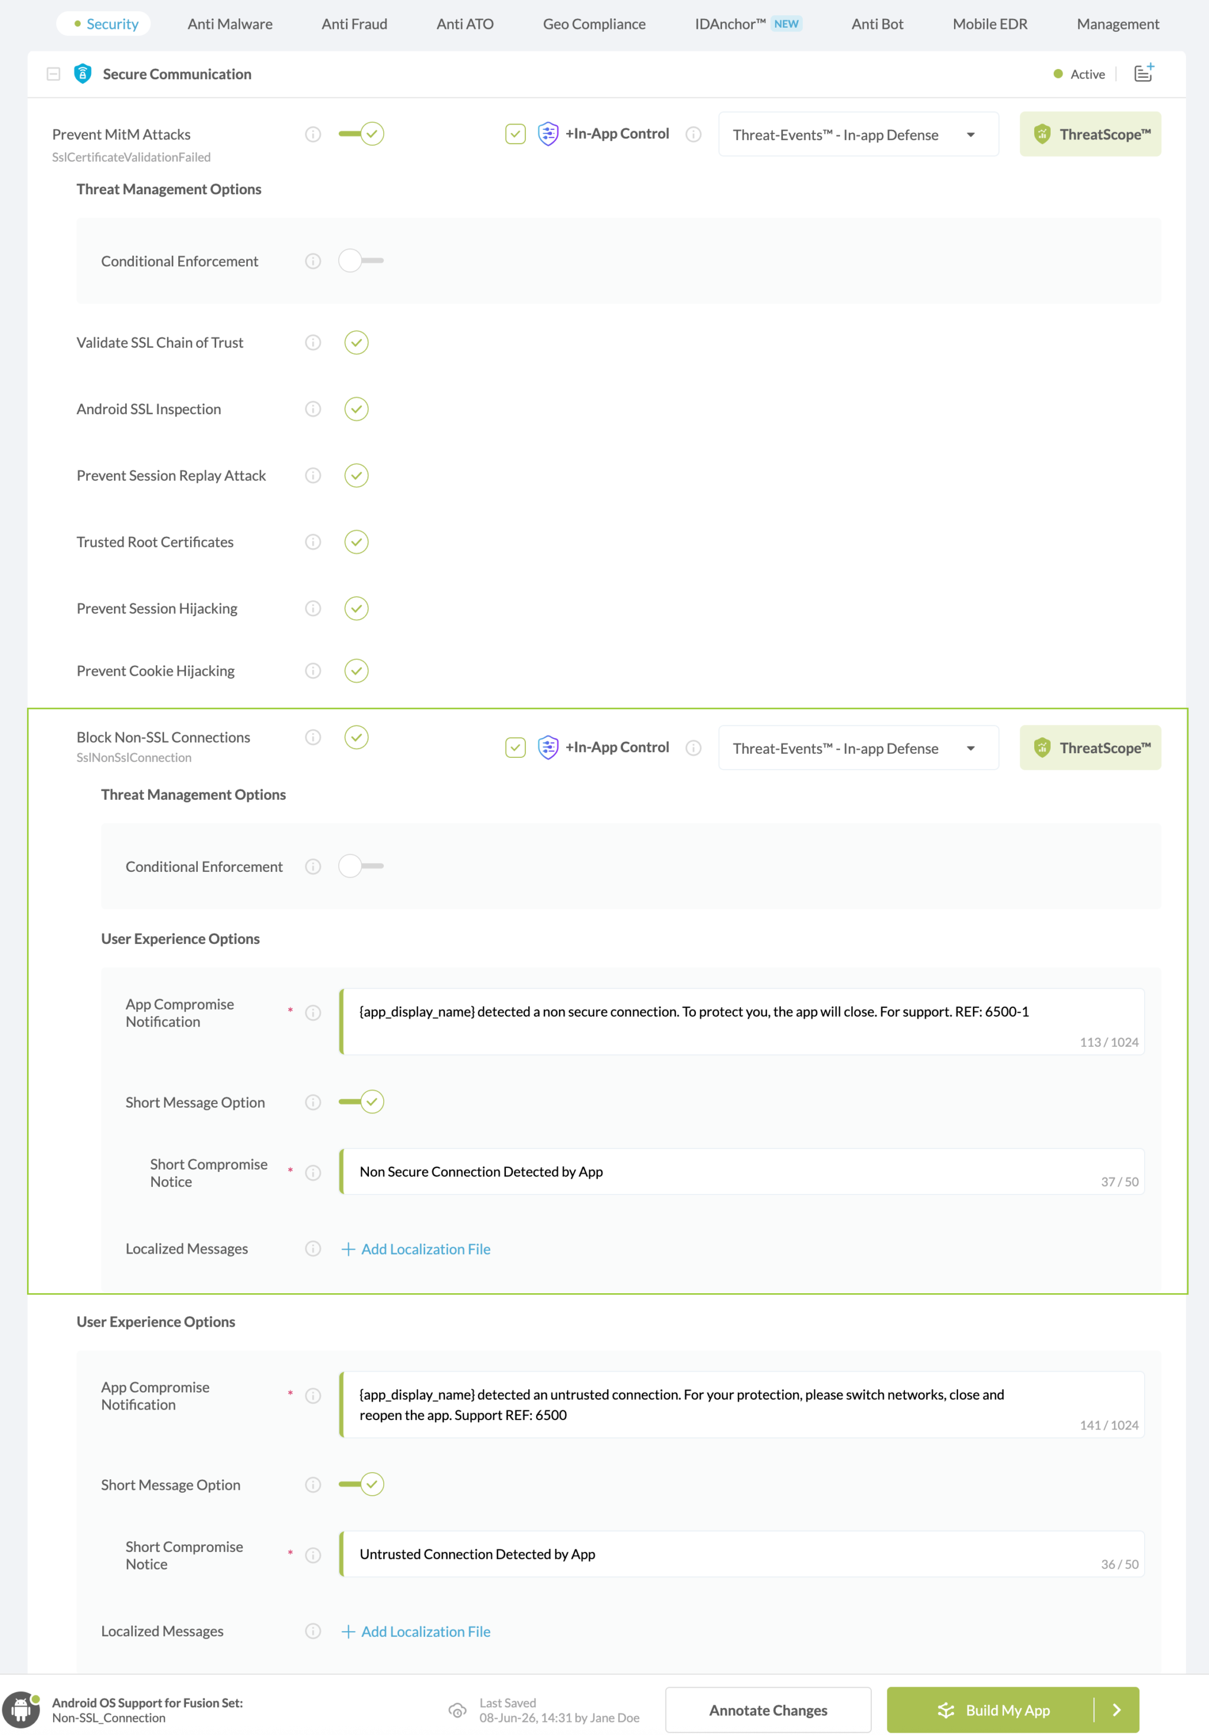Screen dimensions: 1209x1735
Task: Click Annotate Changes button
Action: click(x=768, y=1710)
